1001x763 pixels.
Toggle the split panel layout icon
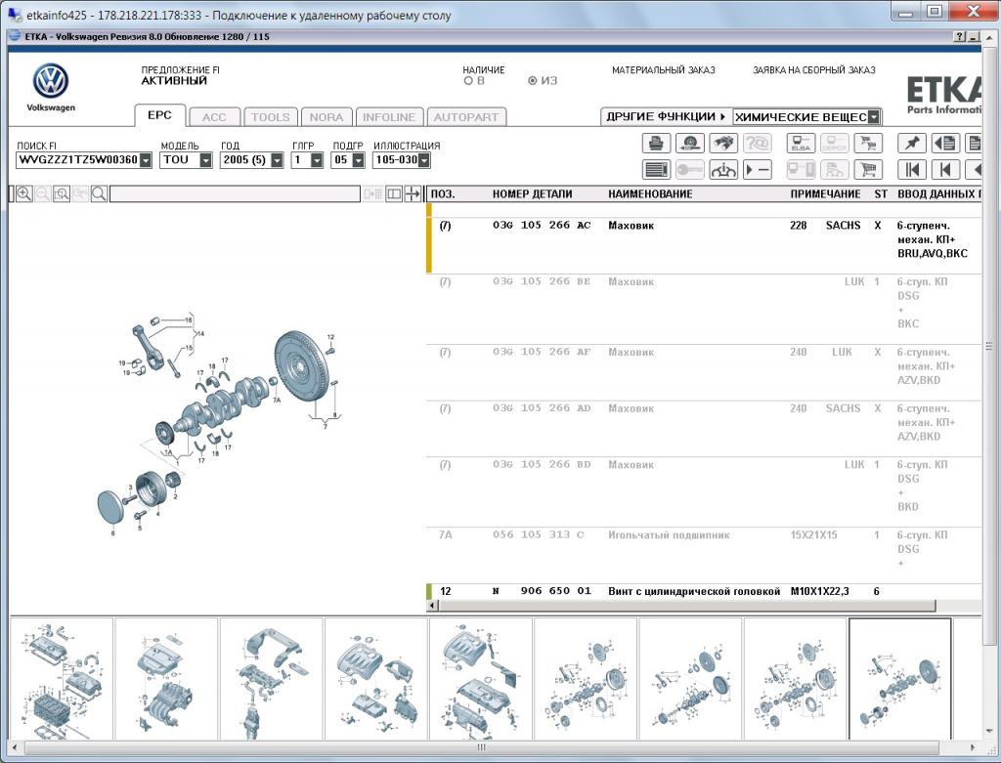click(394, 194)
